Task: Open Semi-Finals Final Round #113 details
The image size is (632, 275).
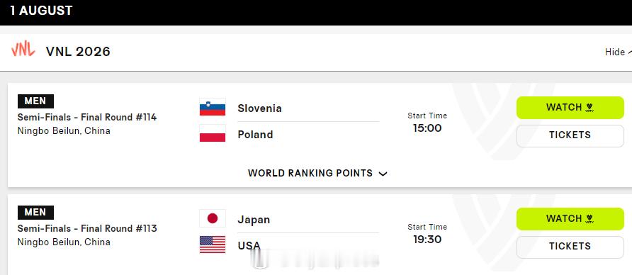Action: tap(87, 229)
